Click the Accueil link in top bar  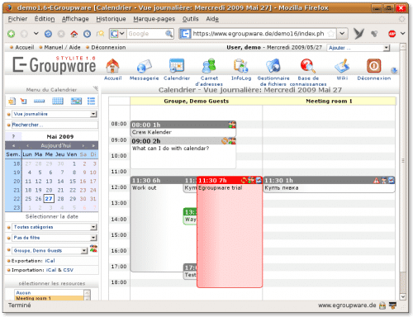[x=25, y=48]
